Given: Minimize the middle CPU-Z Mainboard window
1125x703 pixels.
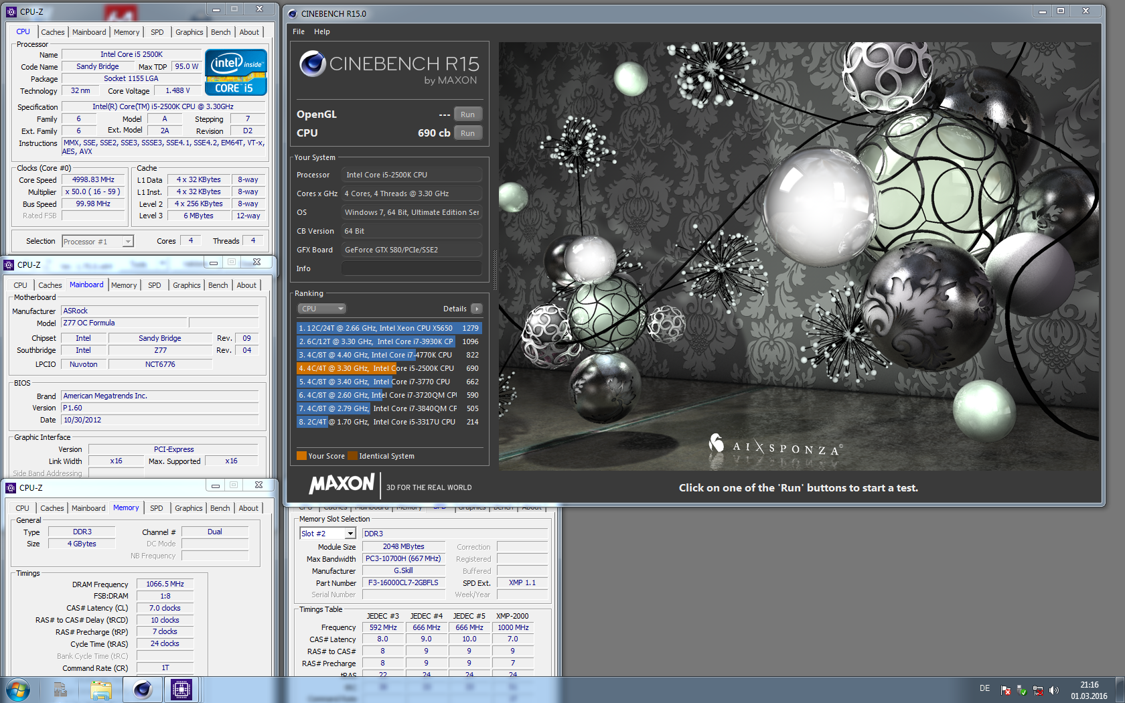Looking at the screenshot, I should pos(214,262).
